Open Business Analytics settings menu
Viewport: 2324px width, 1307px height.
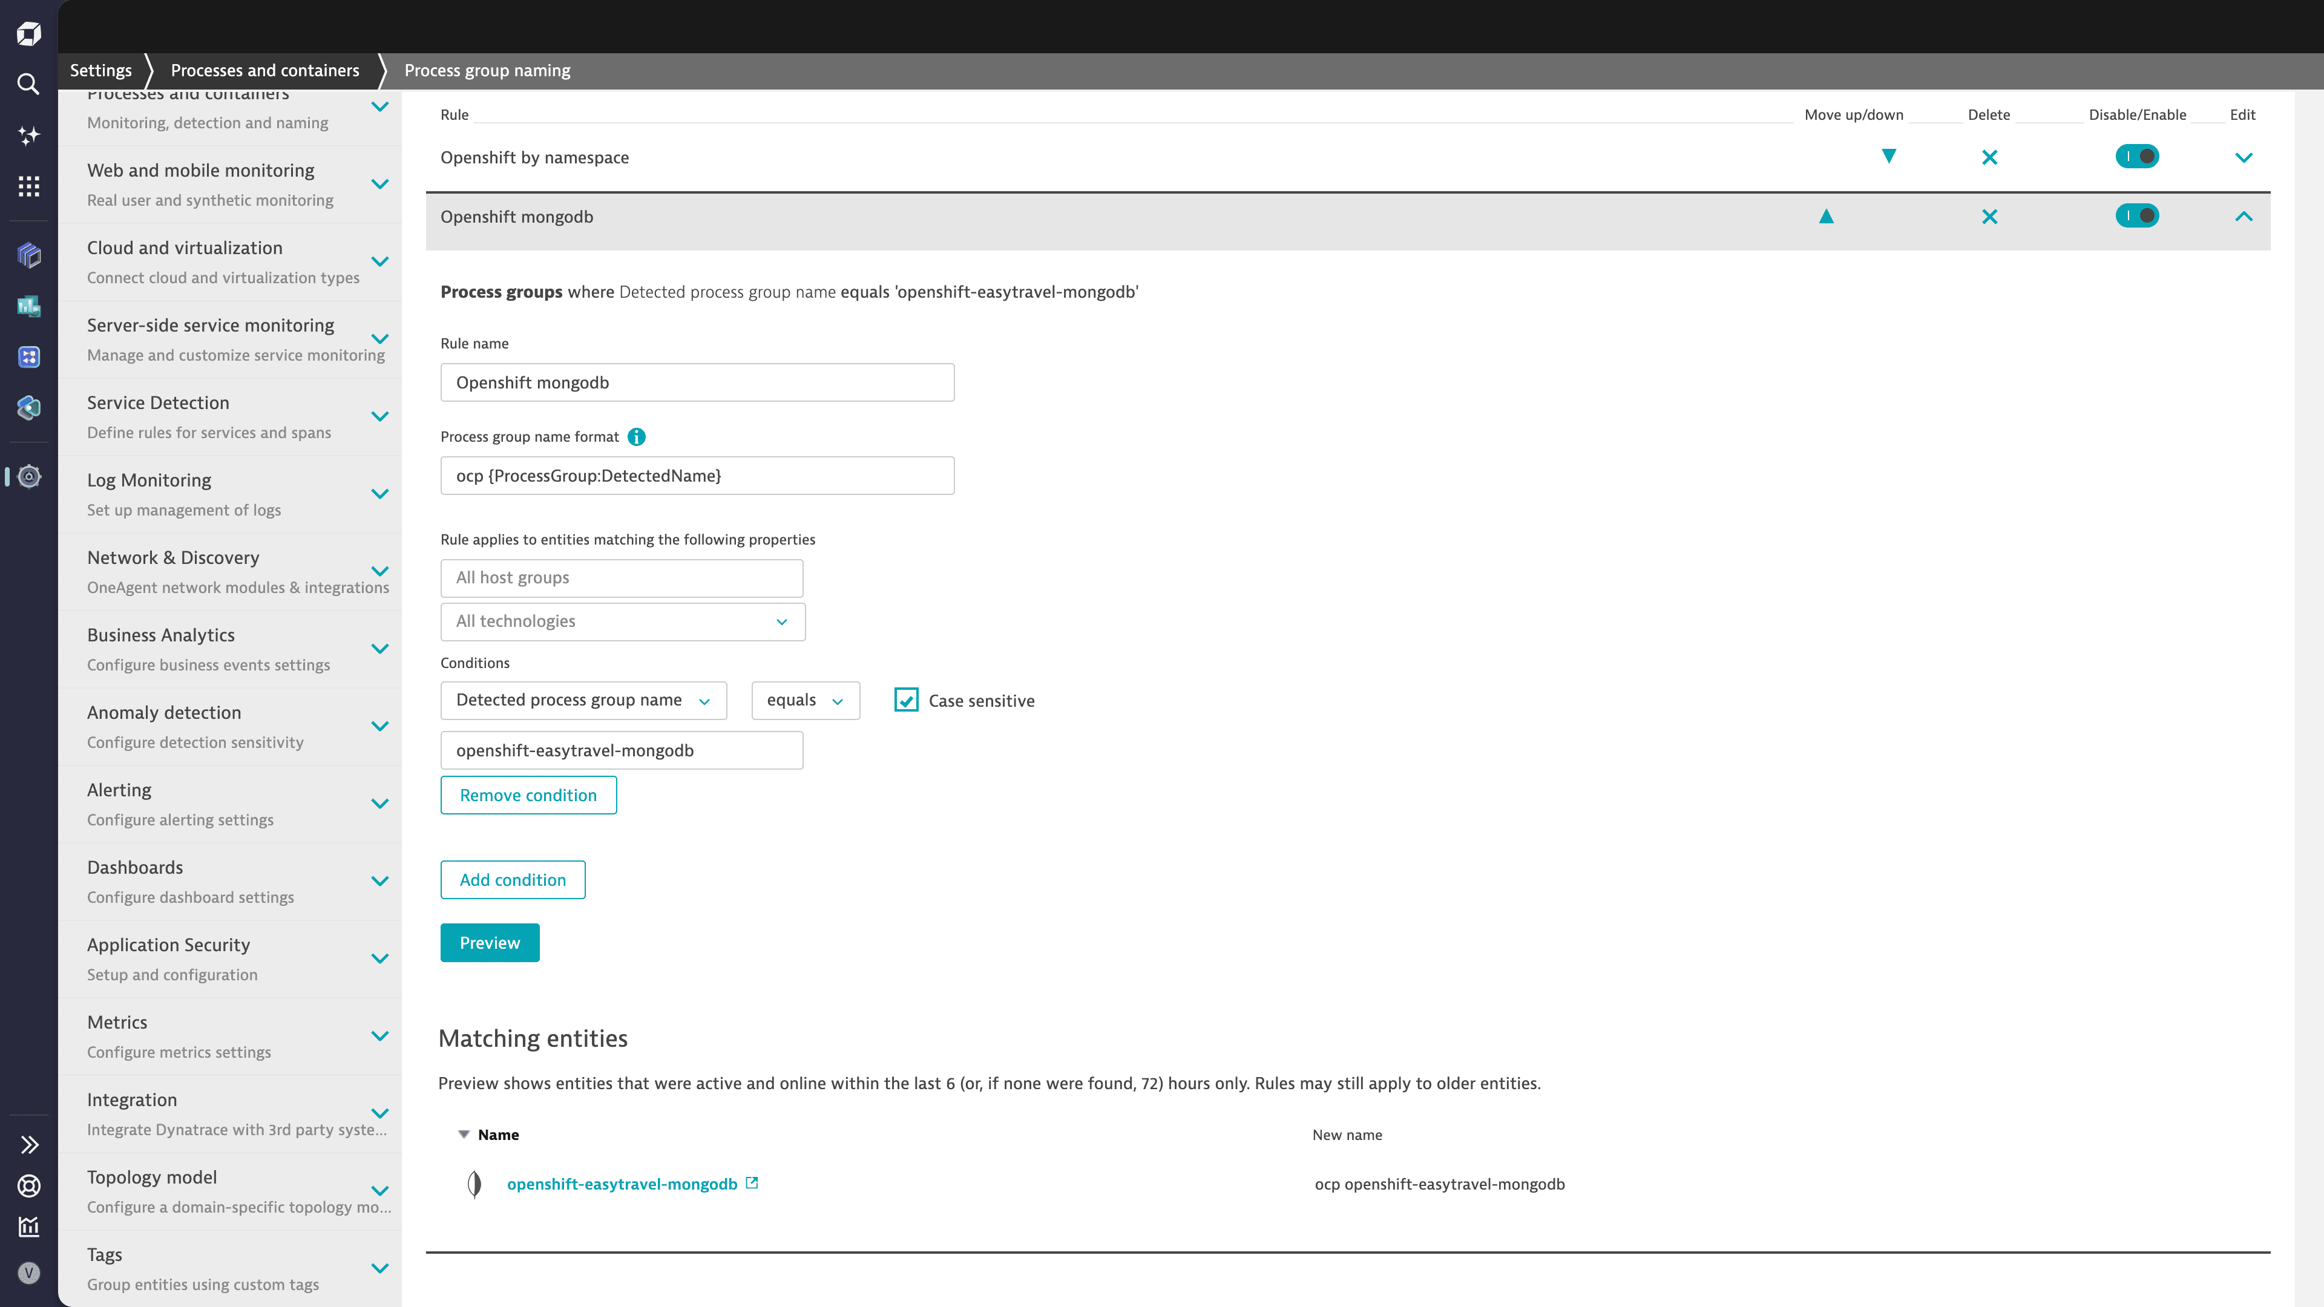230,650
